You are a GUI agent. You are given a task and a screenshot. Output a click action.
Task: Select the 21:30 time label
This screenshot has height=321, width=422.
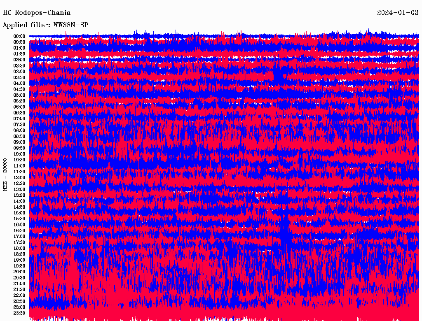19,290
